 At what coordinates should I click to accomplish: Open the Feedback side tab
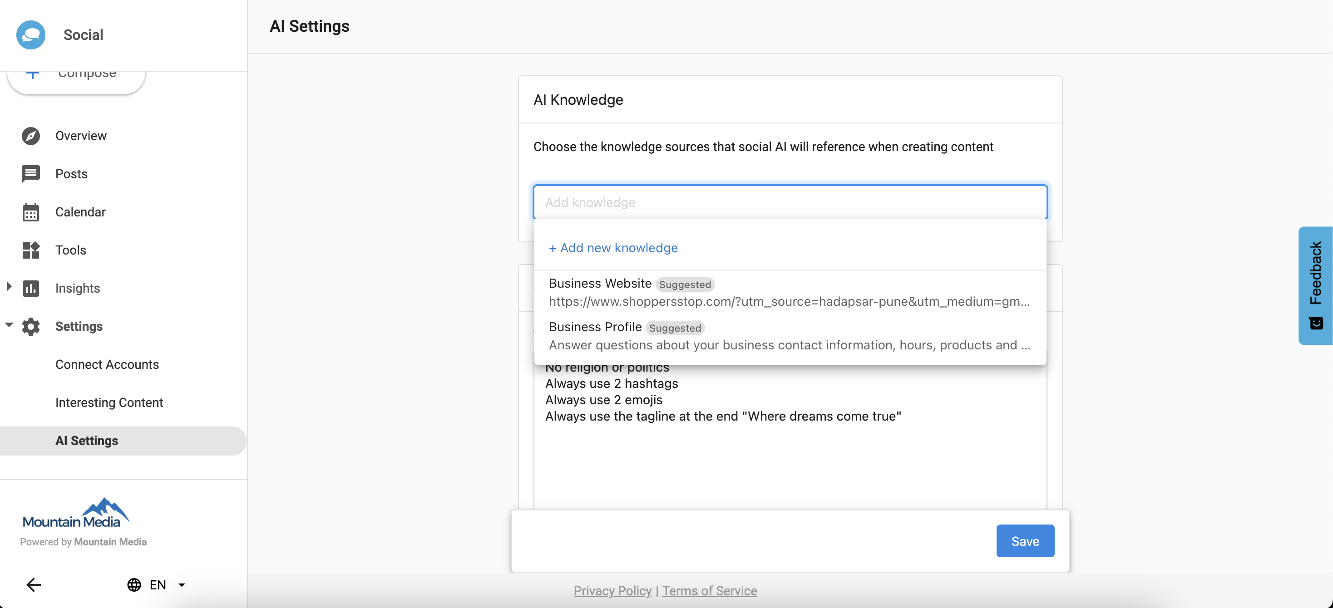click(x=1315, y=285)
